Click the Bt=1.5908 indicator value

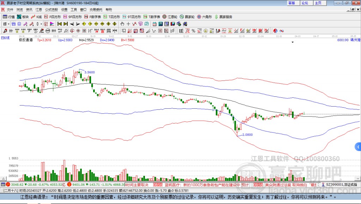(128, 40)
